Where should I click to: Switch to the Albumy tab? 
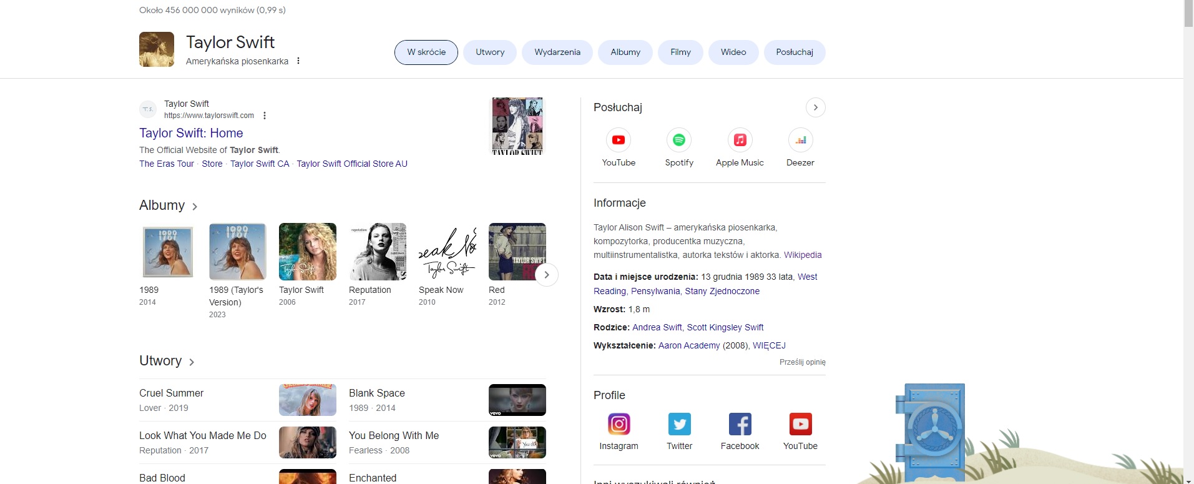(625, 52)
